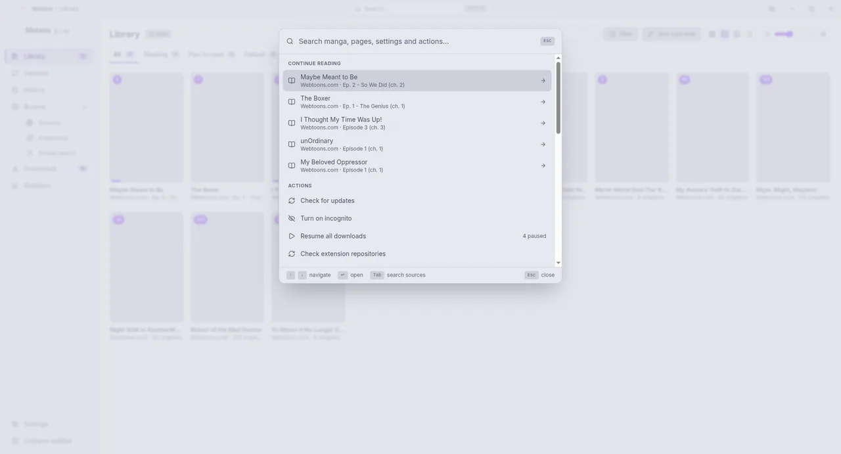841x454 pixels.
Task: Click refresh icon beside Check extension repositories
Action: pyautogui.click(x=292, y=254)
